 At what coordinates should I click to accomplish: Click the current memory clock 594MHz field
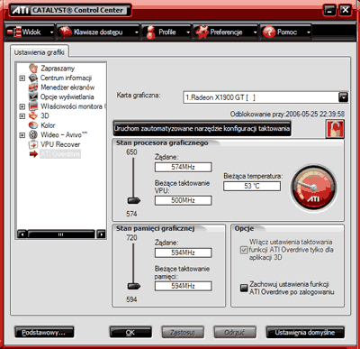(x=183, y=286)
